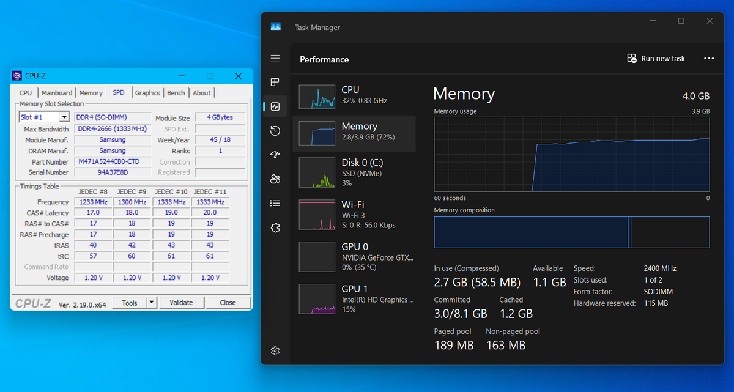Open the Details list icon in sidebar
This screenshot has height=392, width=734.
275,203
